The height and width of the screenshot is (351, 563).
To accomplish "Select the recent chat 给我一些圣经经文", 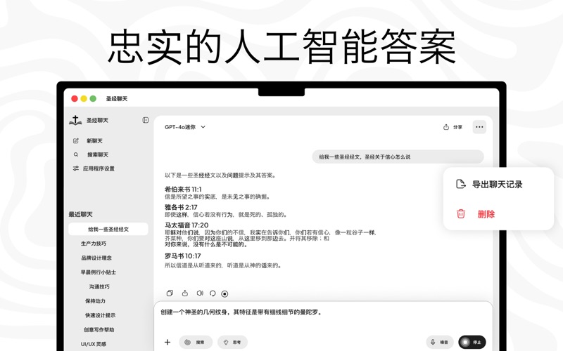I will tap(108, 230).
